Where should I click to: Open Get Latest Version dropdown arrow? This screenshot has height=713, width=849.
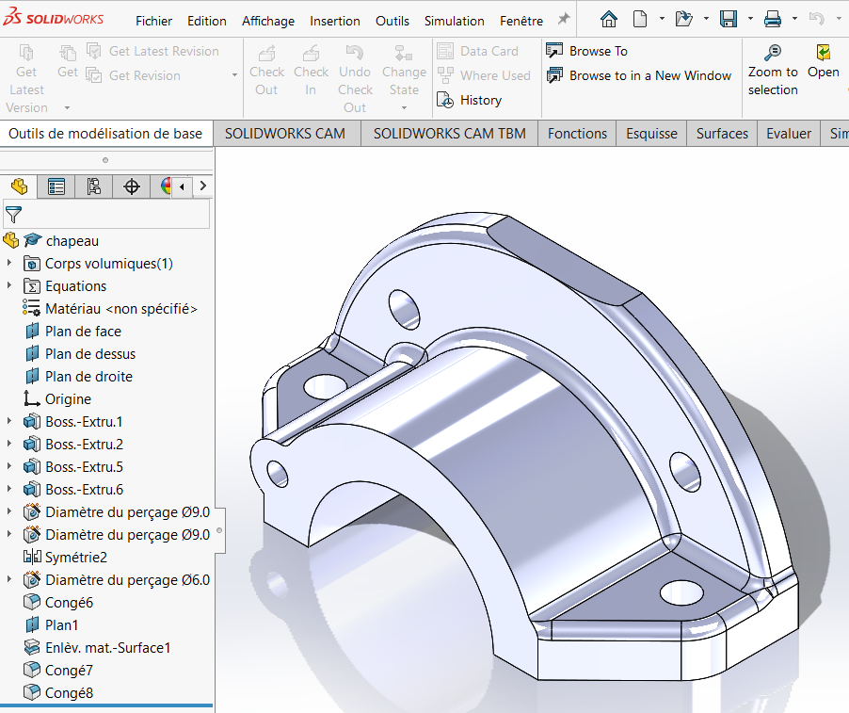(x=67, y=107)
